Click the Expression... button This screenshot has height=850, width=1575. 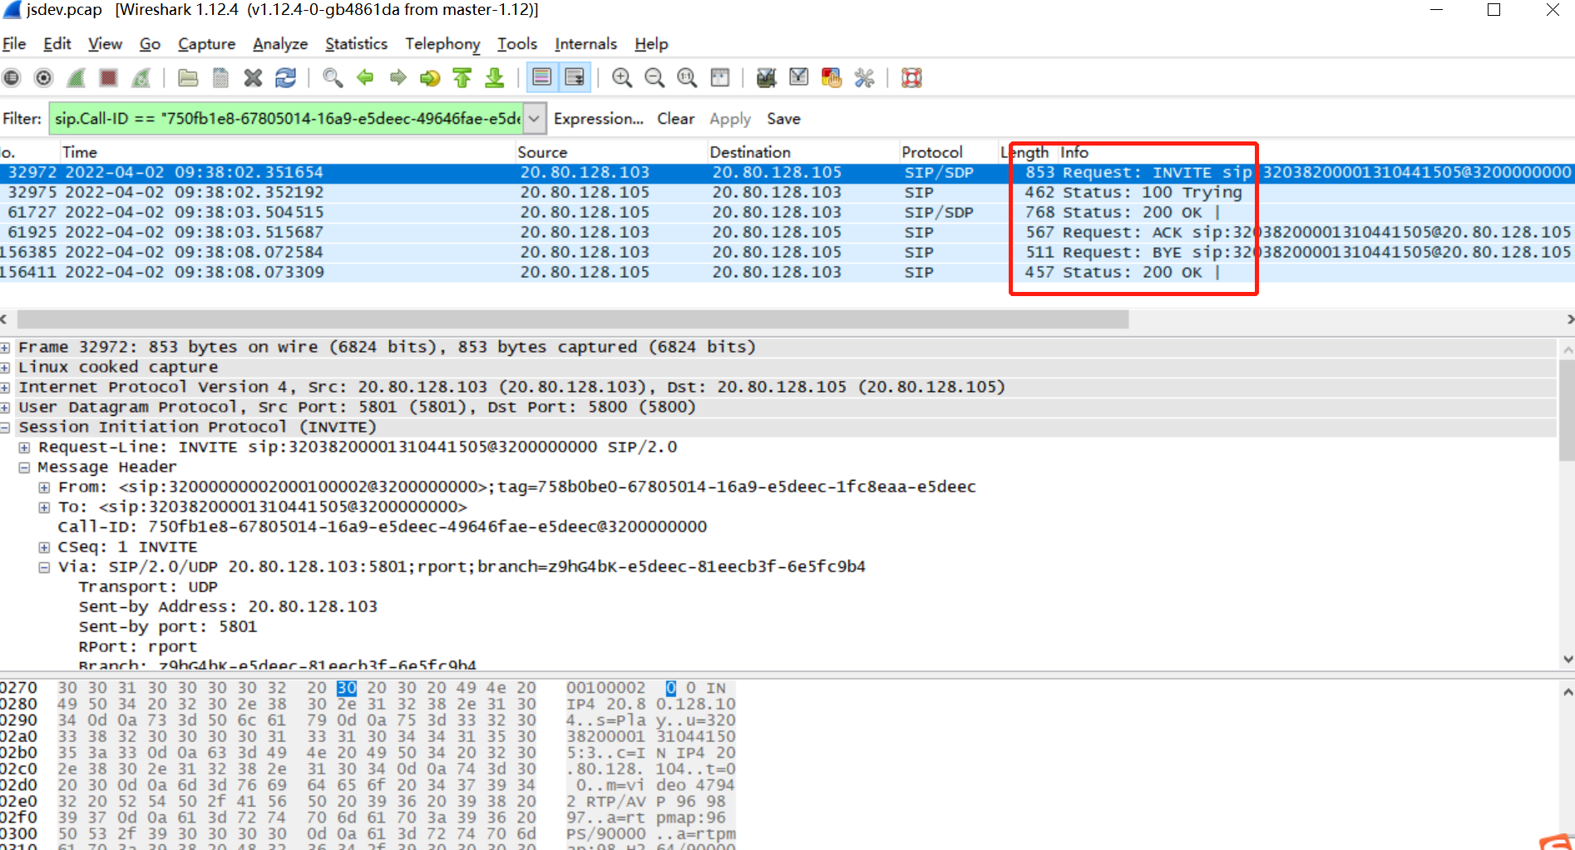tap(598, 119)
